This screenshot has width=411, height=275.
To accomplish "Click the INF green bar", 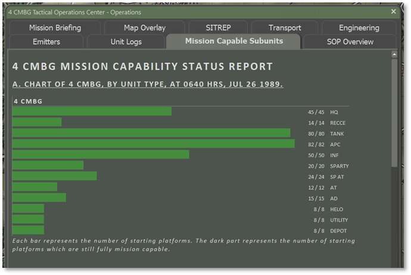I will click(101, 155).
